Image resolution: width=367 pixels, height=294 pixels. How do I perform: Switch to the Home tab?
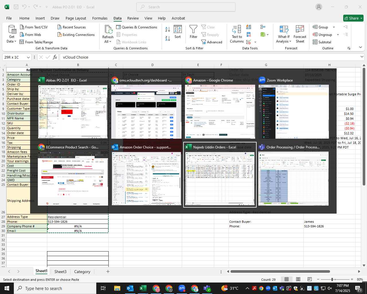24,18
